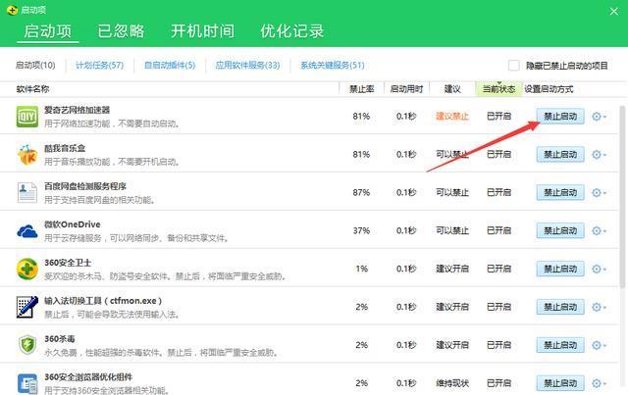Sort by 软件名称 column header
Image resolution: width=628 pixels, height=395 pixels.
click(x=32, y=89)
